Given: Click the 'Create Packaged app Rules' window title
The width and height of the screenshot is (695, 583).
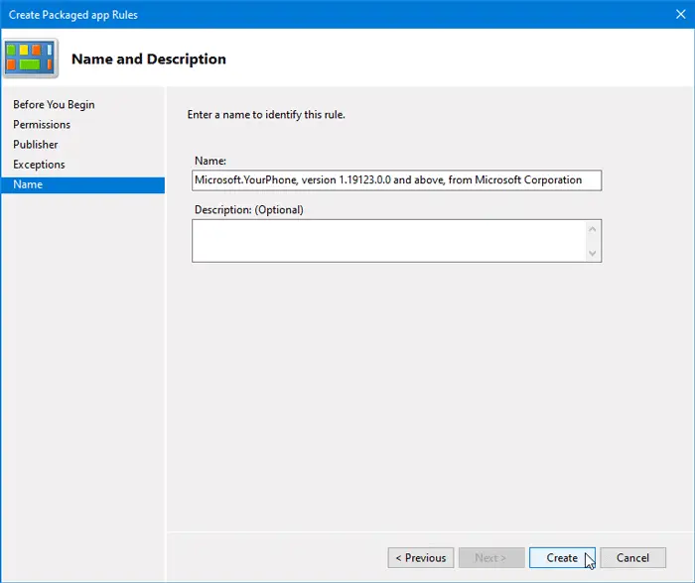Looking at the screenshot, I should click(x=73, y=15).
